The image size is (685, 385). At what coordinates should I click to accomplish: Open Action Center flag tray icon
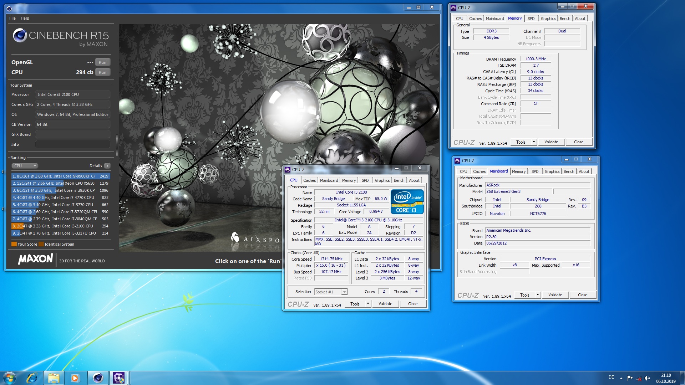coord(630,378)
